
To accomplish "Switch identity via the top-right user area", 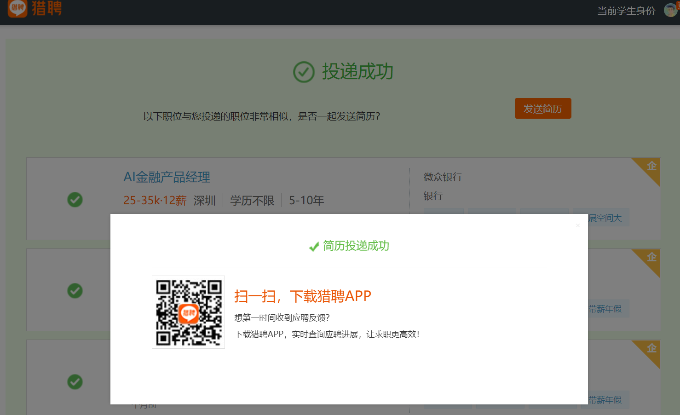I will (x=626, y=10).
